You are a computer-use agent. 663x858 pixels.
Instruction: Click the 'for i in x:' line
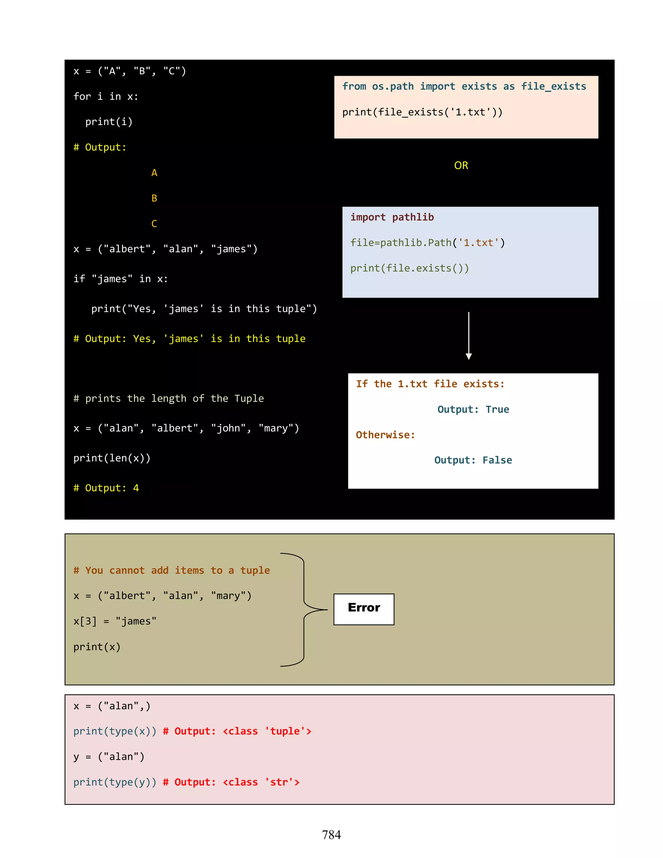point(106,96)
